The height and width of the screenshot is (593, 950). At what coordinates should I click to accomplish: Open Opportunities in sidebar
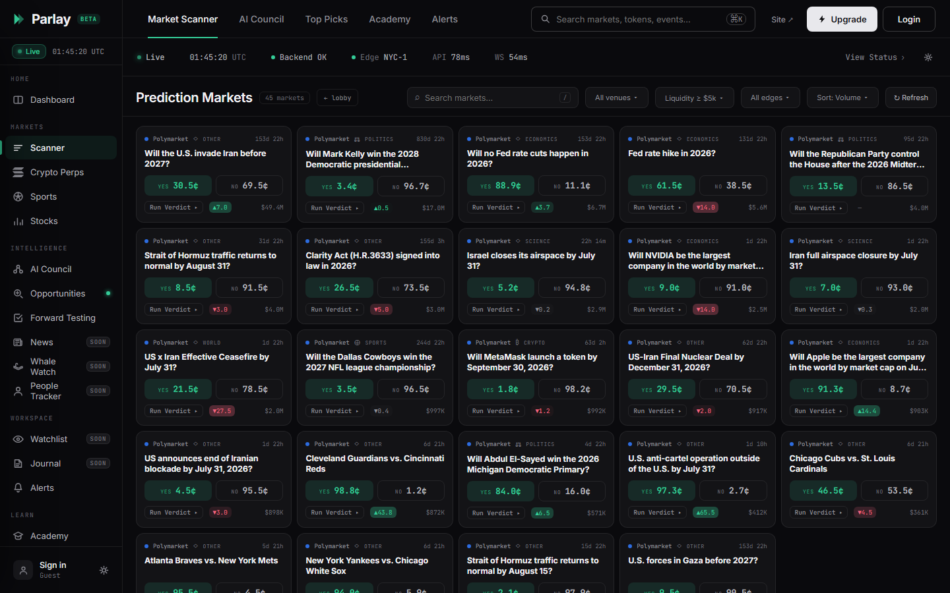click(x=61, y=293)
